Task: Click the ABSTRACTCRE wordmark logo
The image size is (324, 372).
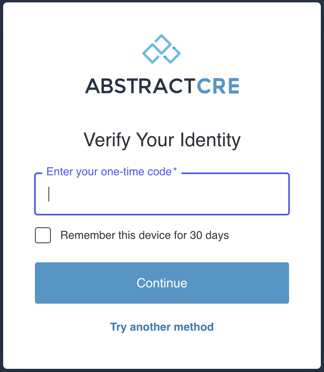Action: click(x=162, y=86)
